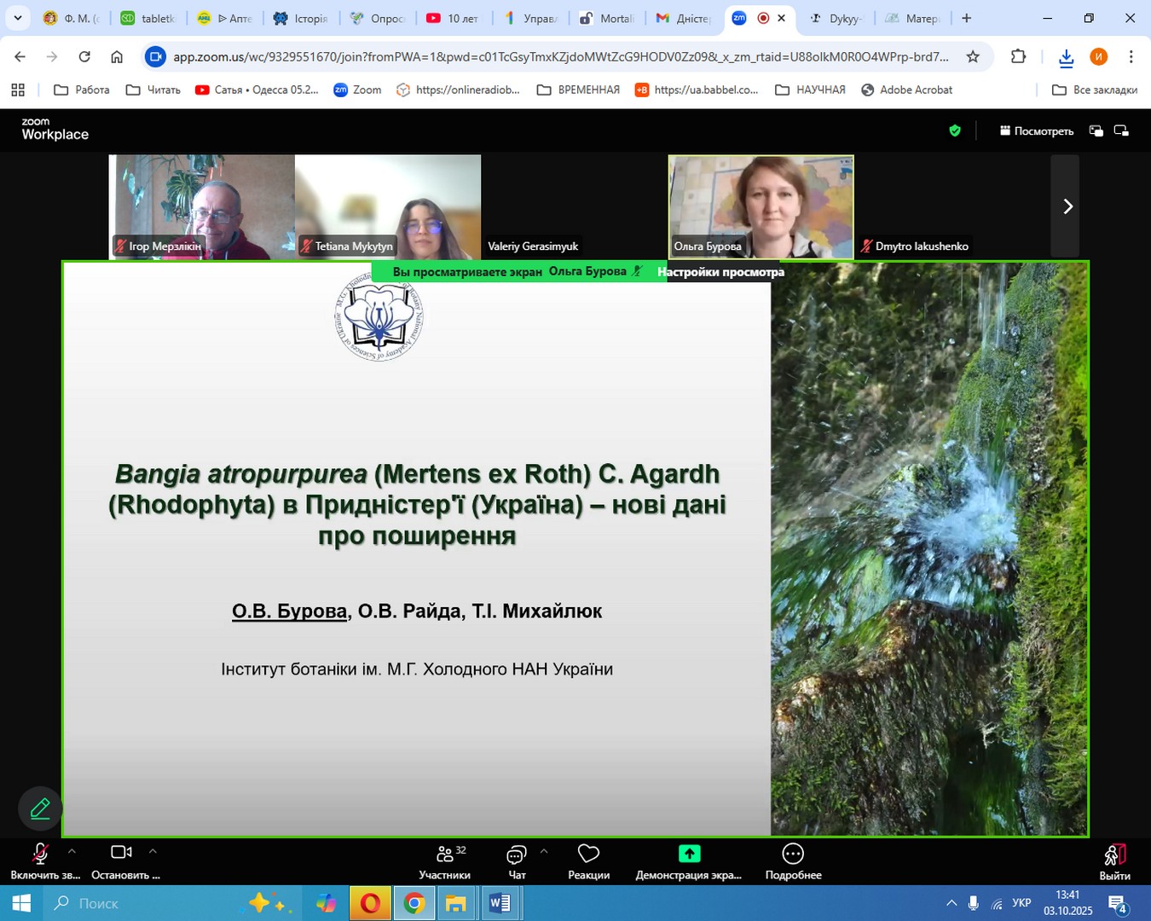Expand video options arrow next to camera

click(153, 851)
